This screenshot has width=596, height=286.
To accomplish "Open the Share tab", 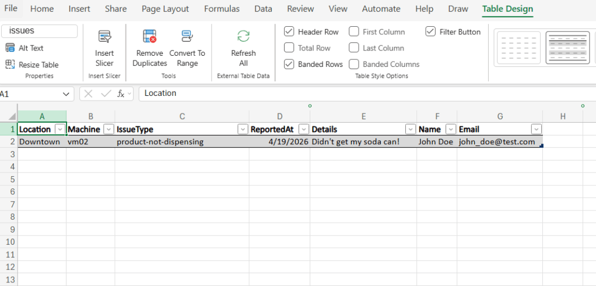I will (116, 9).
